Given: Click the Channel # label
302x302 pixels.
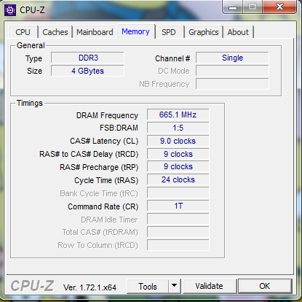Looking at the screenshot, I should 172,58.
